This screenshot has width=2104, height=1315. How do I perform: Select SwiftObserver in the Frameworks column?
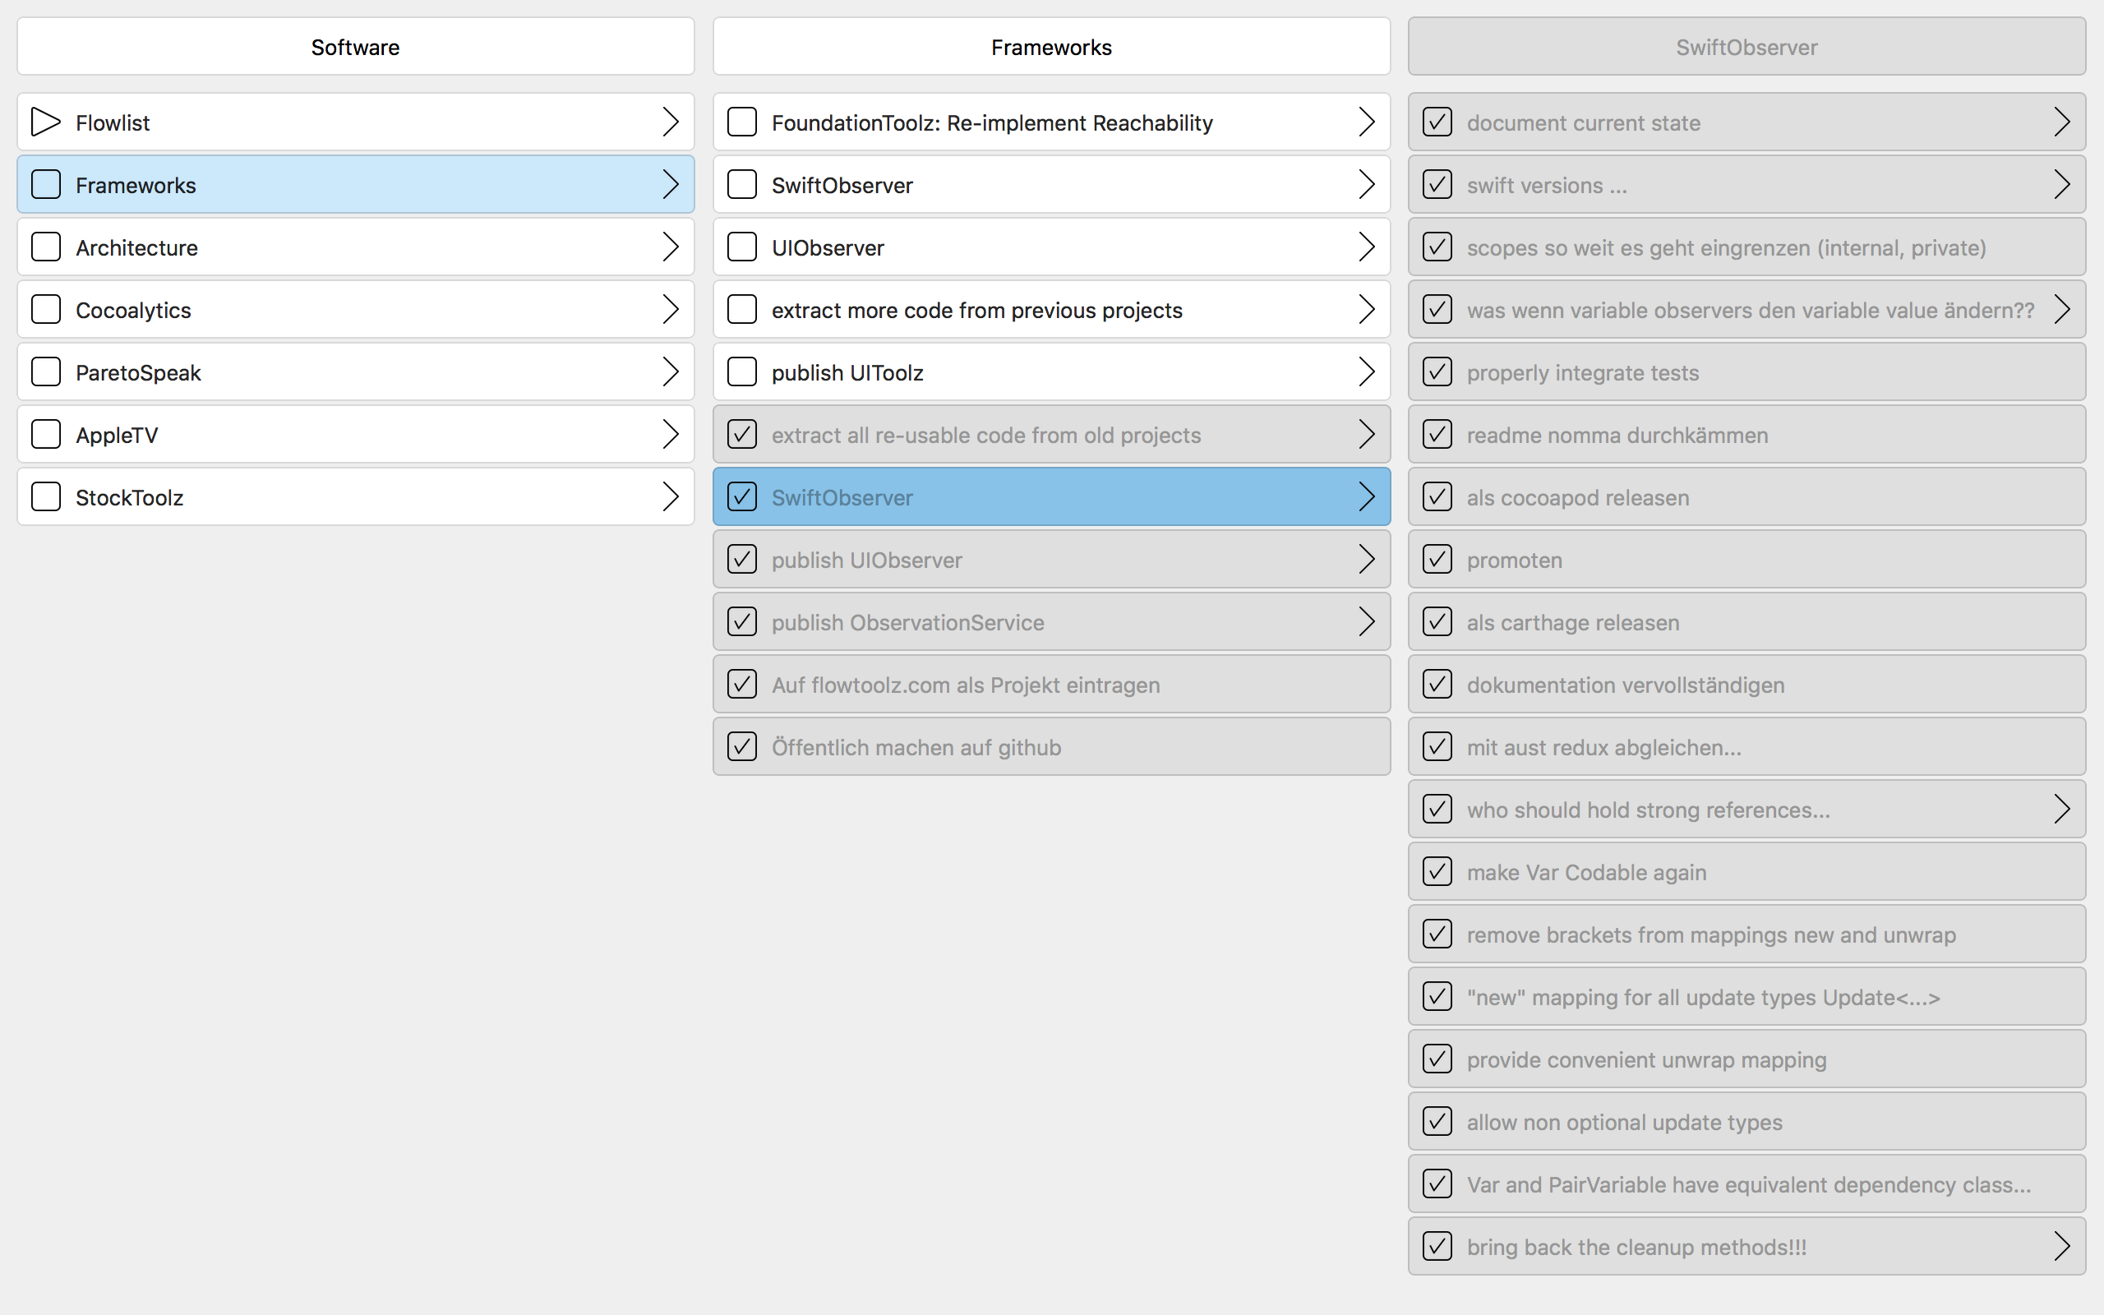click(1051, 185)
